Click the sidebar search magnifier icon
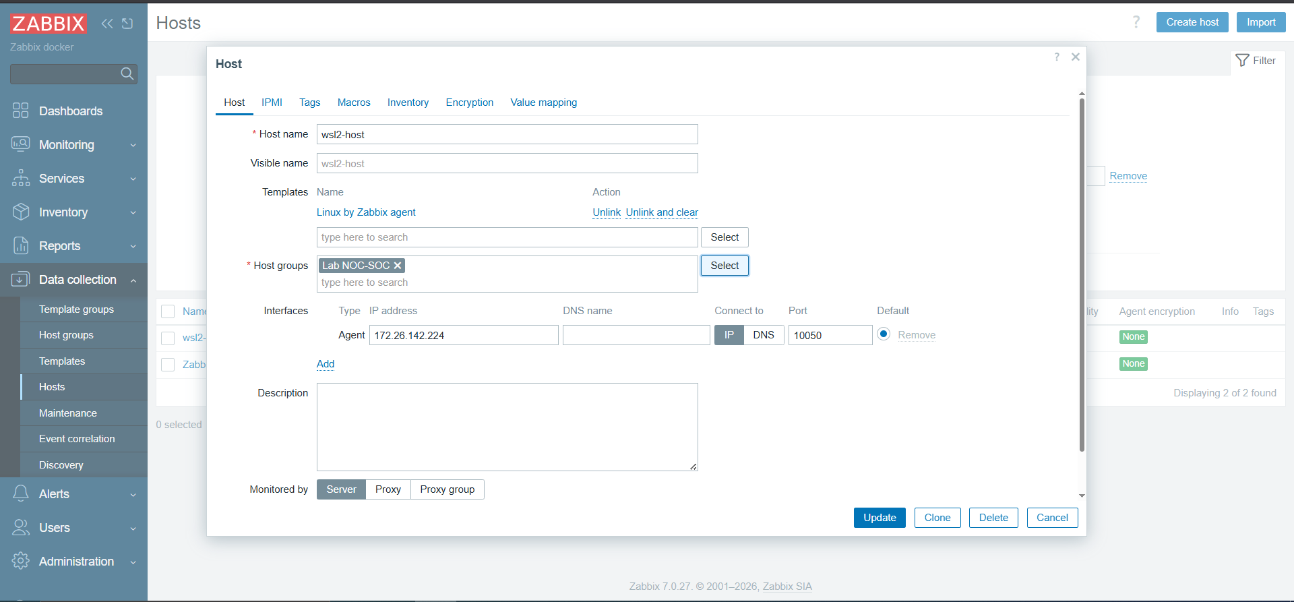 coord(127,74)
